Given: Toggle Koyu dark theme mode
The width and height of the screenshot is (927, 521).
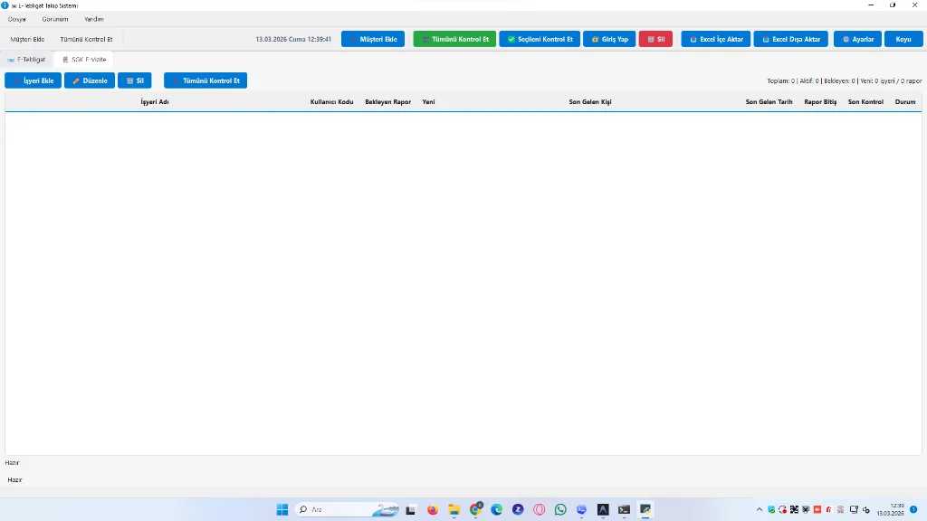Looking at the screenshot, I should (x=903, y=40).
